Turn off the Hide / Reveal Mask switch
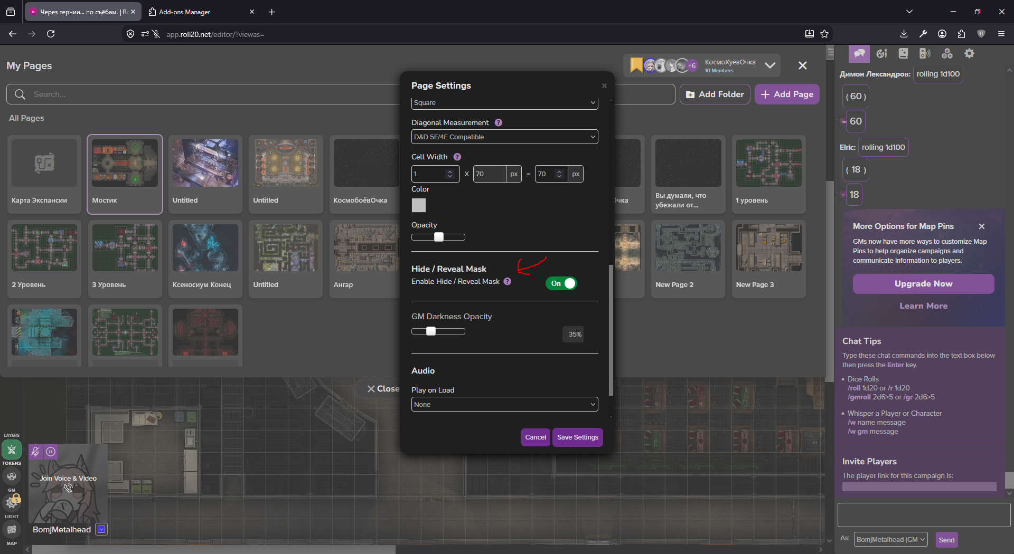The width and height of the screenshot is (1014, 554). pyautogui.click(x=561, y=283)
